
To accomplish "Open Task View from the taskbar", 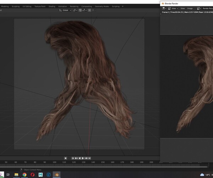I will (8, 174).
